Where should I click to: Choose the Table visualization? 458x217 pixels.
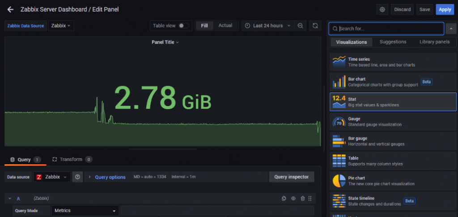pos(393,161)
